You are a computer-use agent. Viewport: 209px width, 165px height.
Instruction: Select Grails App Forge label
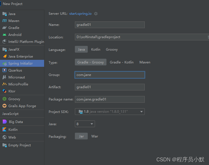[22, 106]
